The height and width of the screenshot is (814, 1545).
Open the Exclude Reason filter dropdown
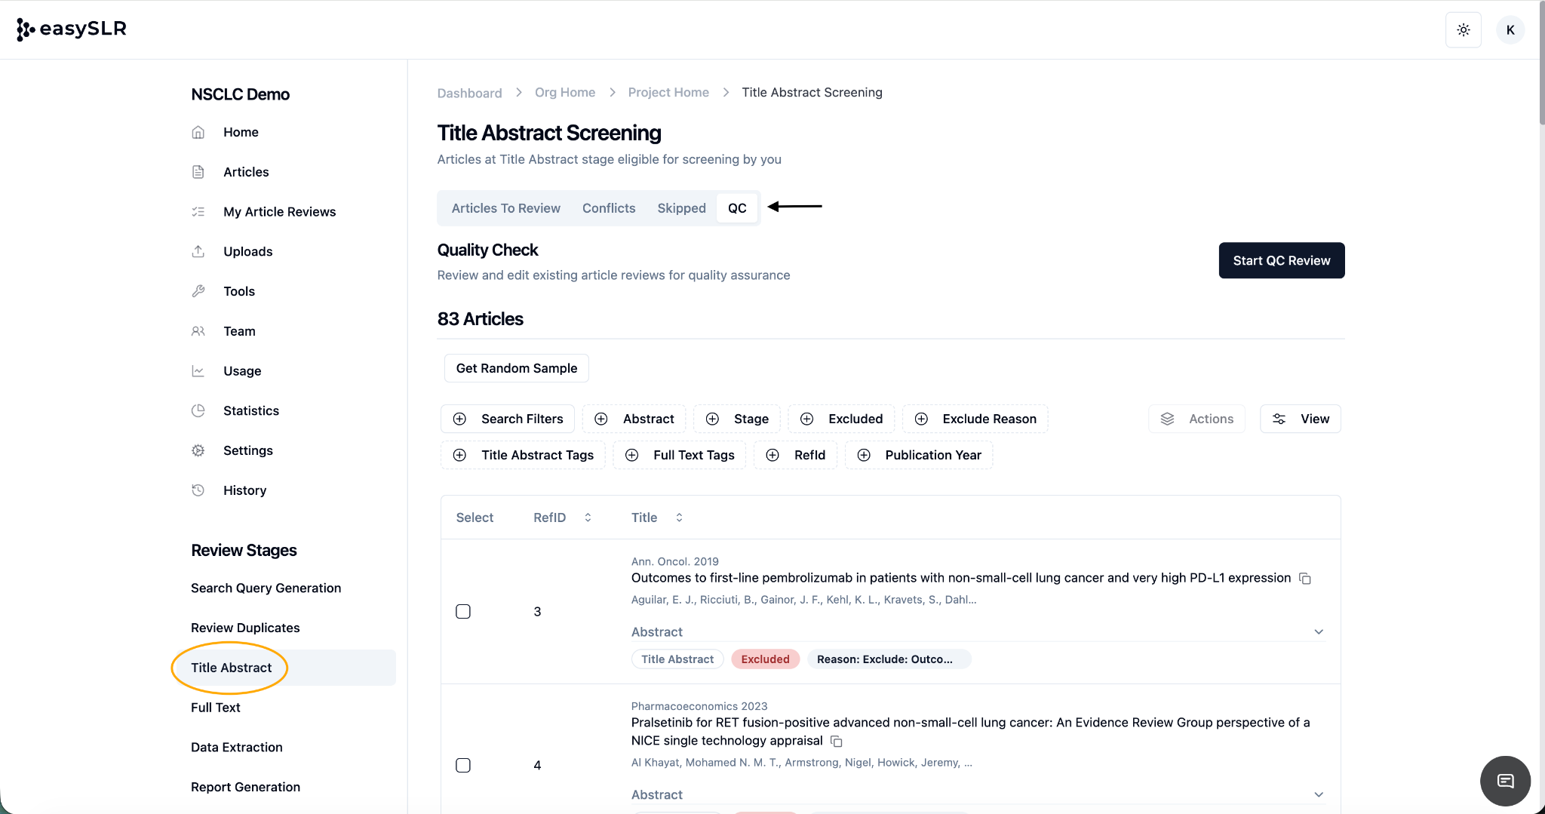click(x=975, y=419)
